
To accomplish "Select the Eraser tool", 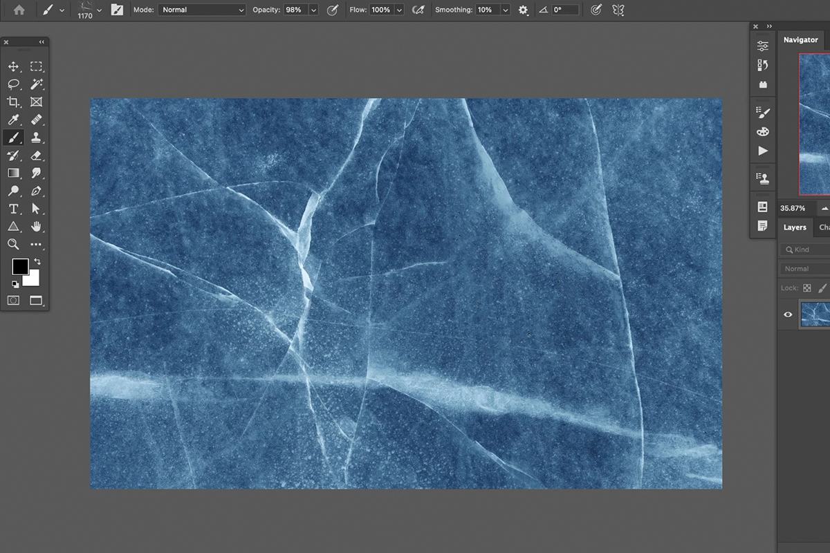I will tap(36, 156).
